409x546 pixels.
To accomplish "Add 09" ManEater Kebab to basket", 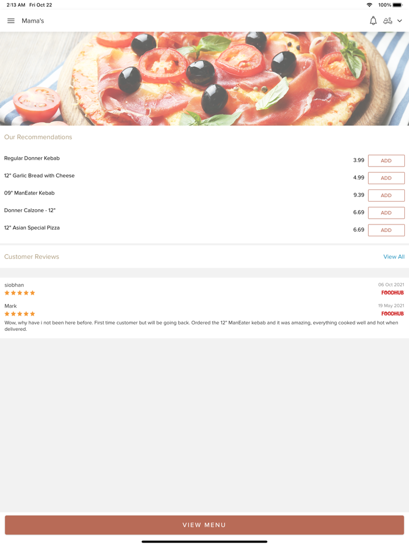I will [x=386, y=195].
